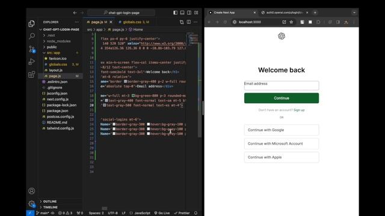Screen dimensions: 385x216
Task: Open package.json file
Action: click(x=58, y=110)
